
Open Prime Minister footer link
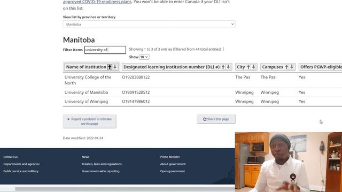pos(170,157)
